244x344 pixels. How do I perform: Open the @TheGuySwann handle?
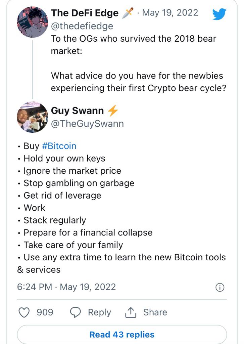pos(87,124)
